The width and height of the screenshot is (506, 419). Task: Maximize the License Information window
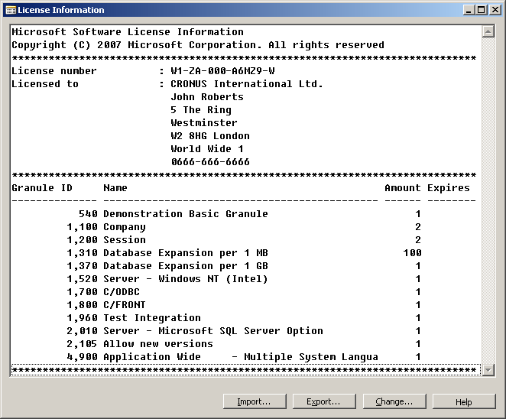(481, 10)
